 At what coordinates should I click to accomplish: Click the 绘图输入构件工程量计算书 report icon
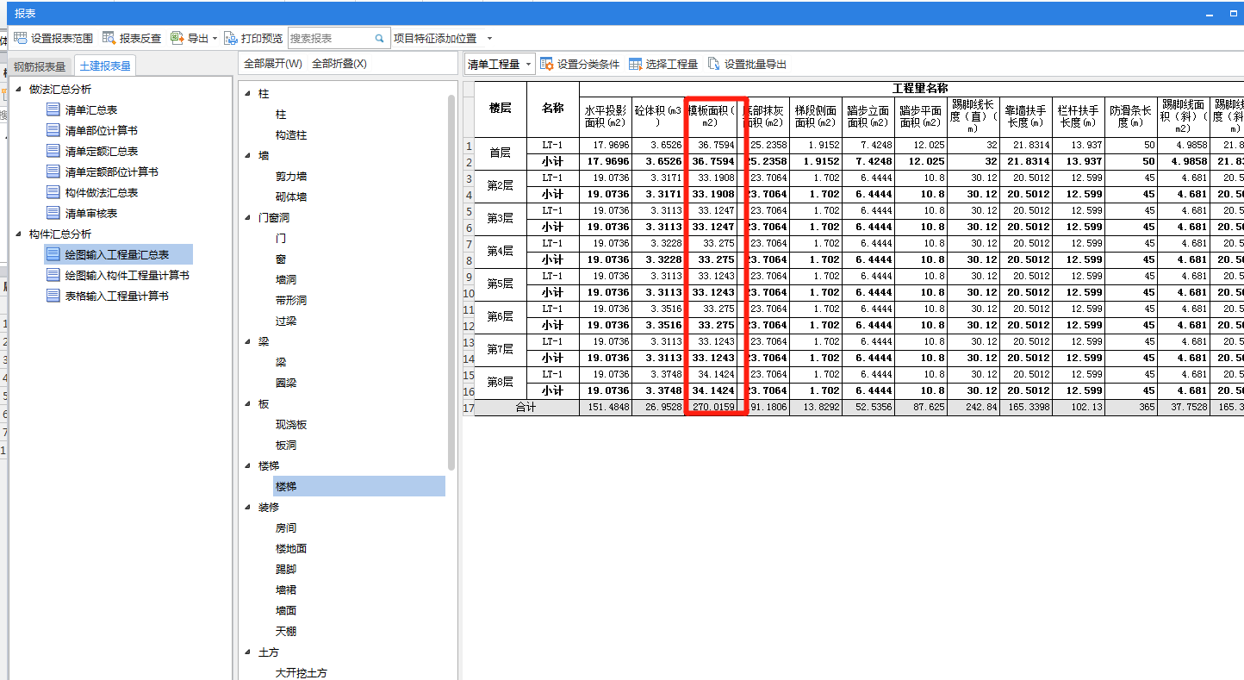point(53,275)
